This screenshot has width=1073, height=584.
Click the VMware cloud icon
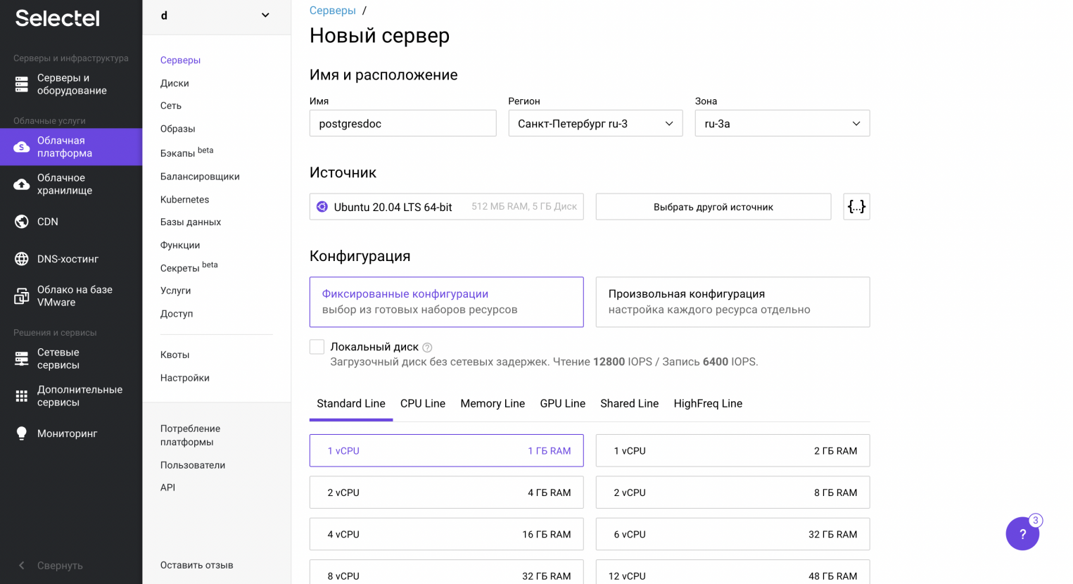22,296
